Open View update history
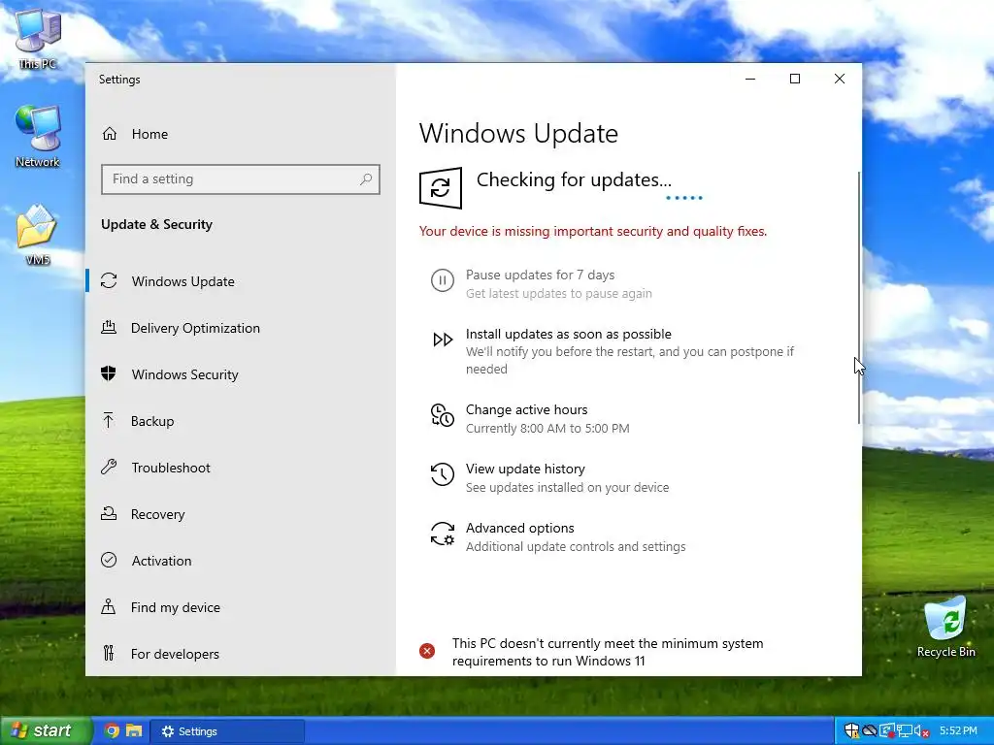 tap(549, 477)
